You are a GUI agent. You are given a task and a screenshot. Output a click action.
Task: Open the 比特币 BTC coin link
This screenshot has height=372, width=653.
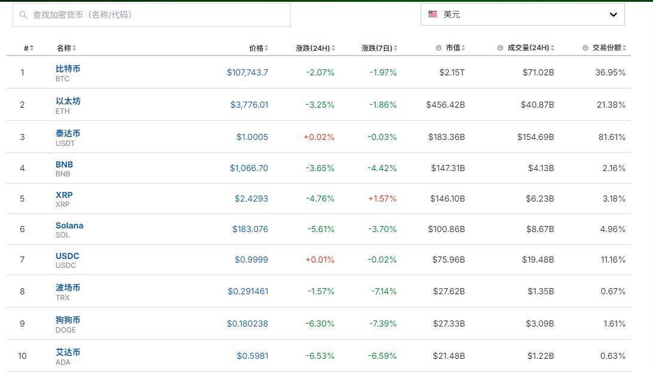[68, 69]
